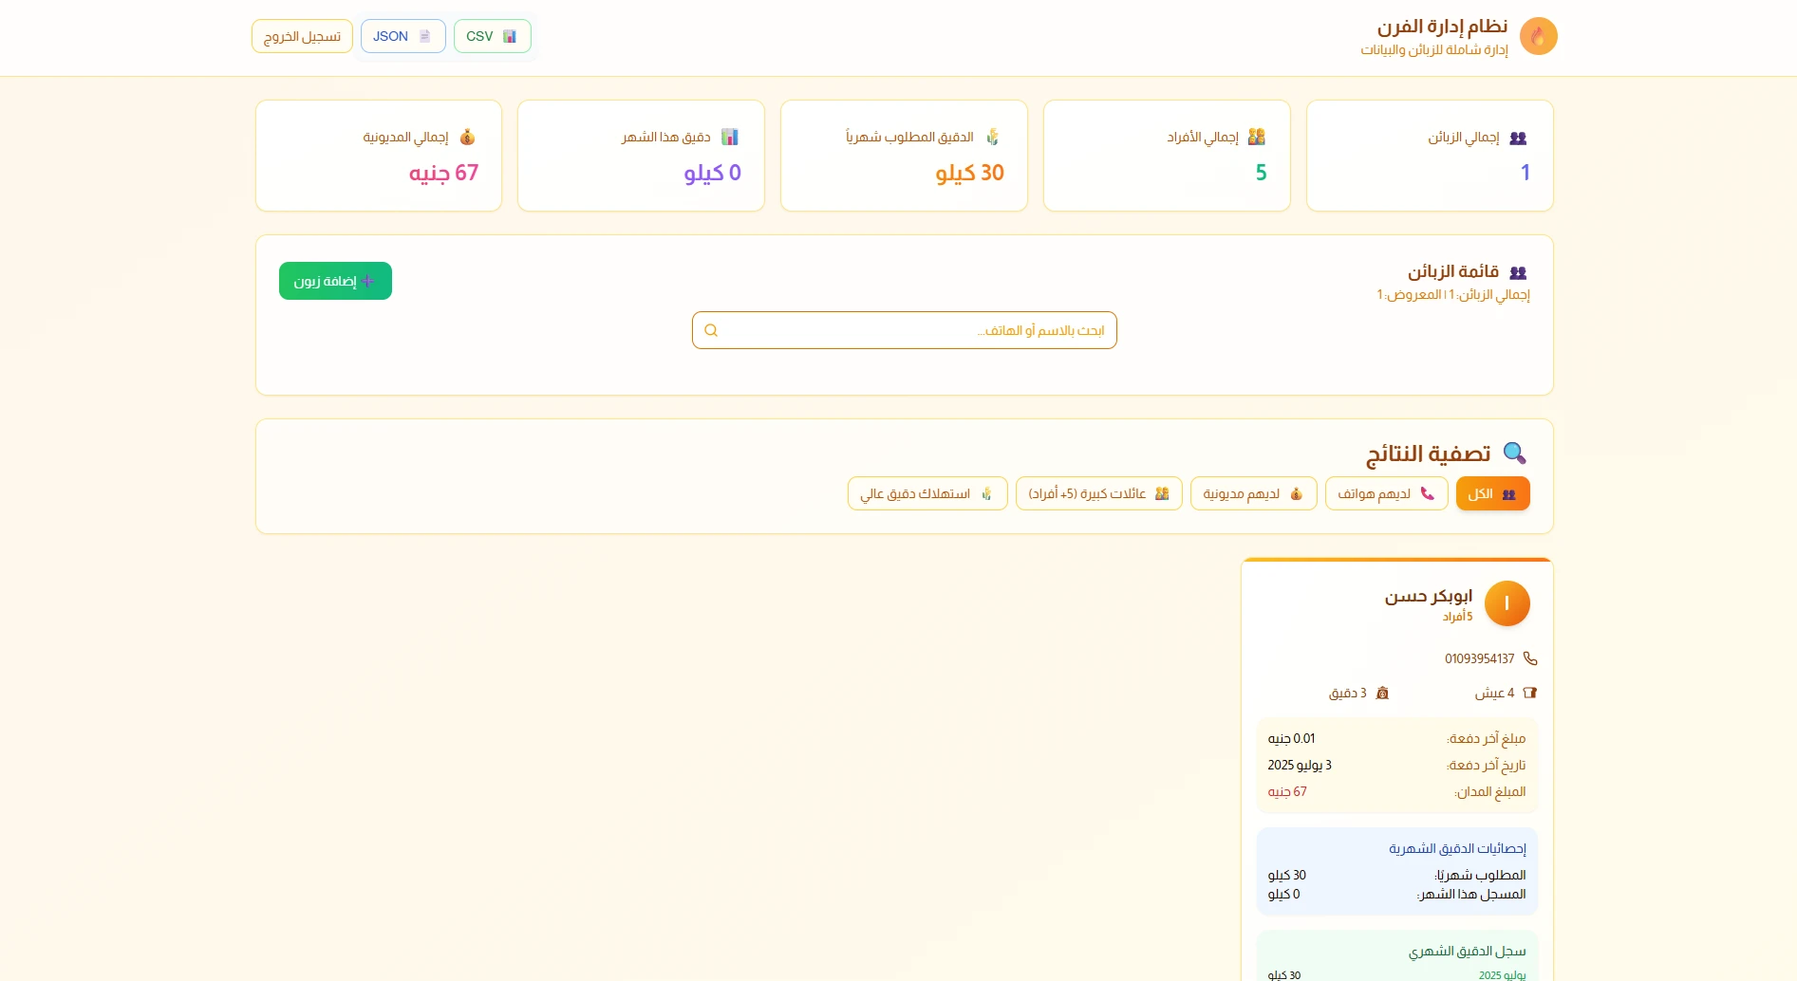Select the الكل filter
The image size is (1797, 981).
[1492, 494]
